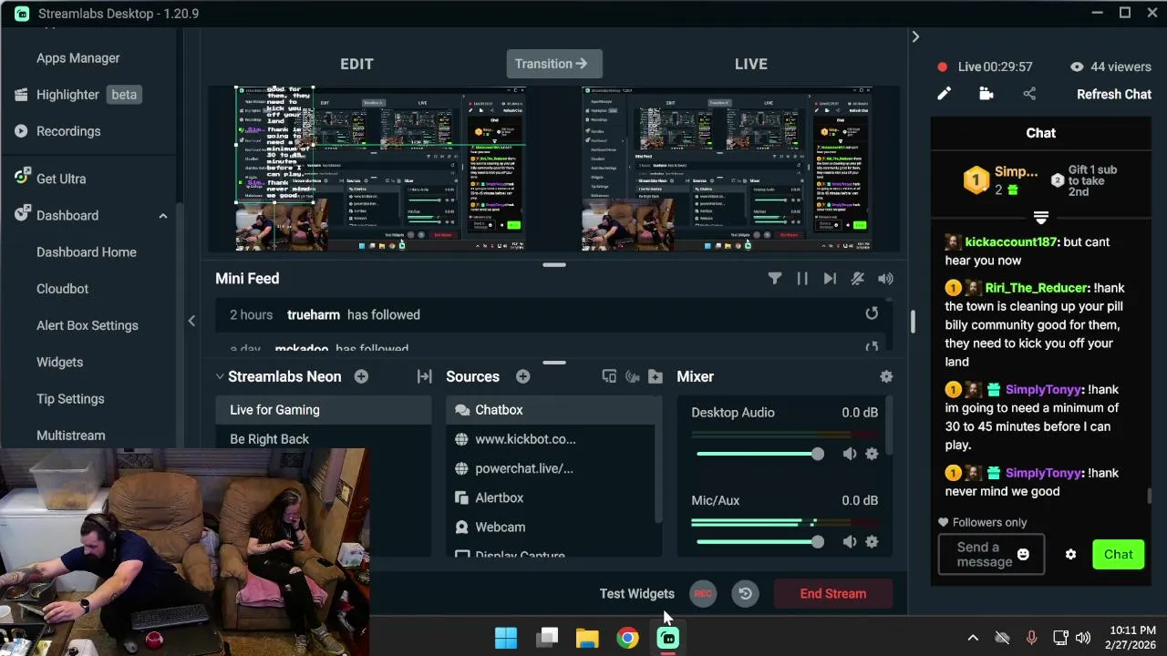Collapse the left sidebar with the chevron
The height and width of the screenshot is (656, 1167).
click(x=191, y=321)
